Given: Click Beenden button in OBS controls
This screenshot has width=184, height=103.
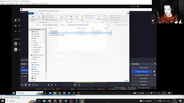Looking at the screenshot, I should click(x=143, y=85).
